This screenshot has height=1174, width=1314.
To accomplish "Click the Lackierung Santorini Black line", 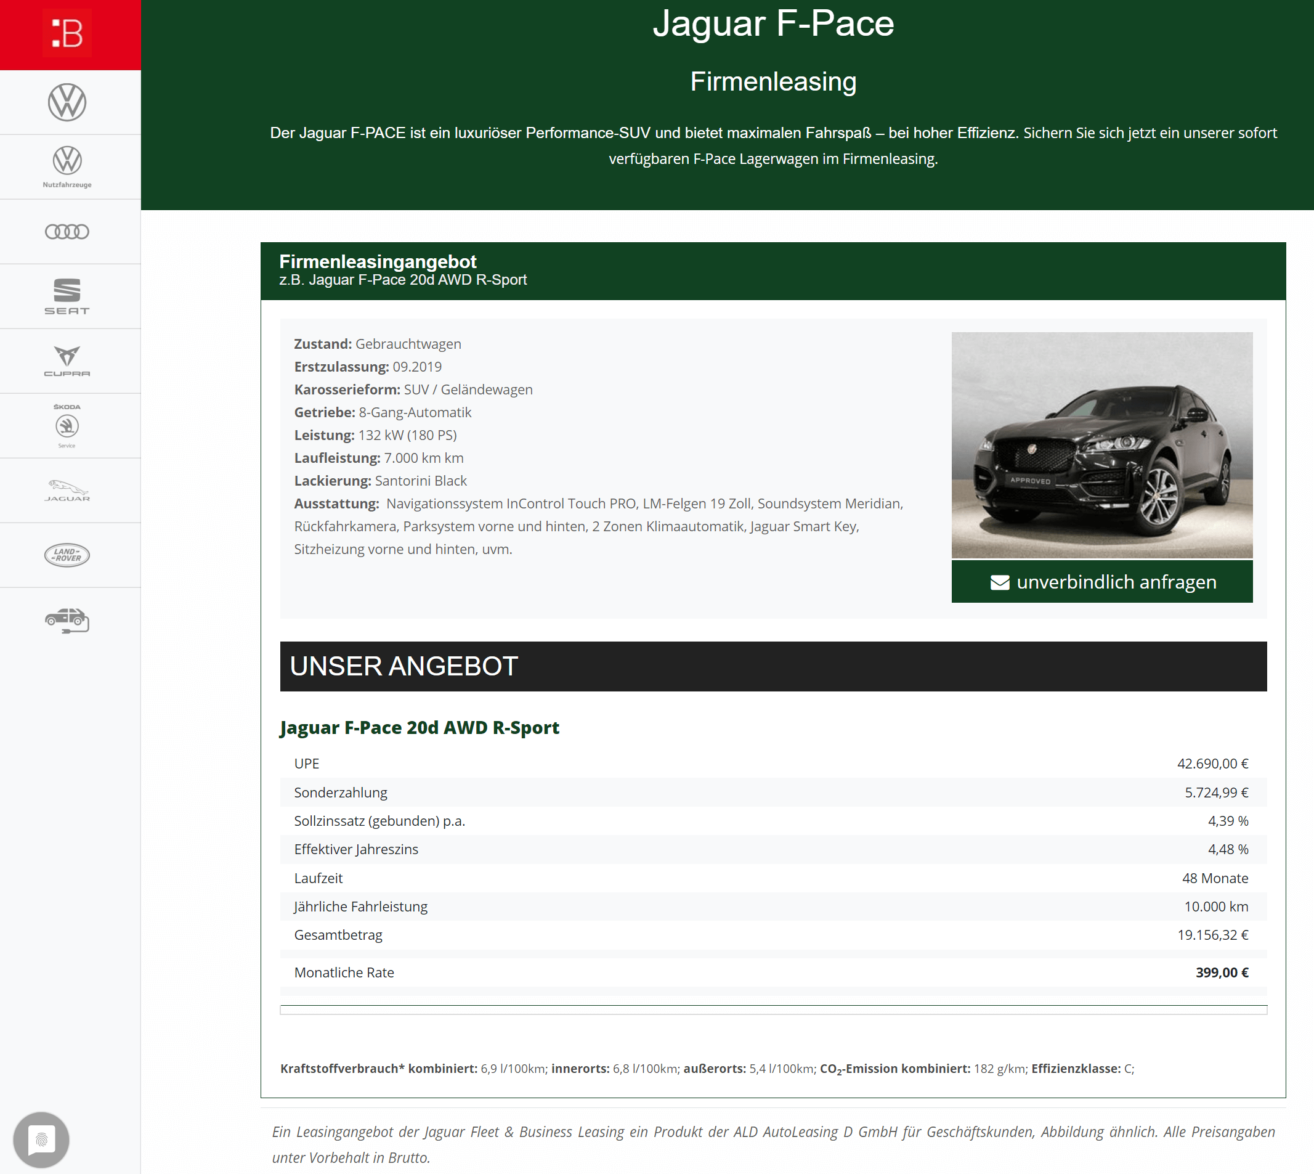I will click(381, 481).
